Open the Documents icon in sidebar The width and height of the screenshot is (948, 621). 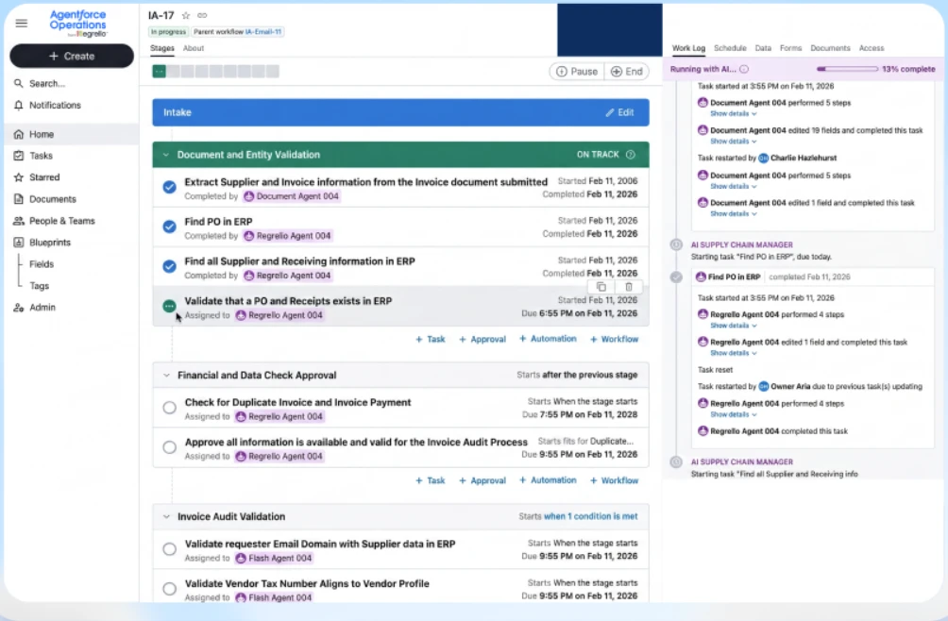click(x=19, y=199)
